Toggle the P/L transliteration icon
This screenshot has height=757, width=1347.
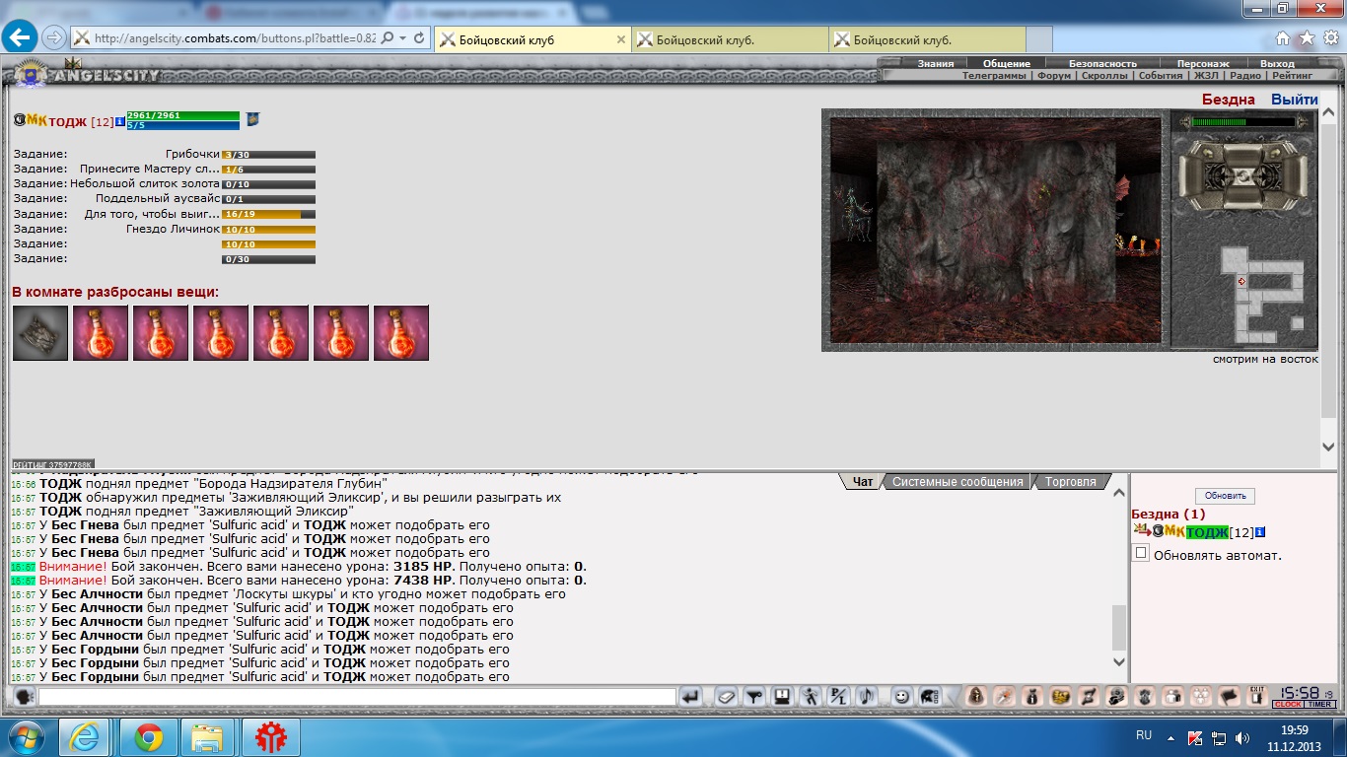(837, 697)
